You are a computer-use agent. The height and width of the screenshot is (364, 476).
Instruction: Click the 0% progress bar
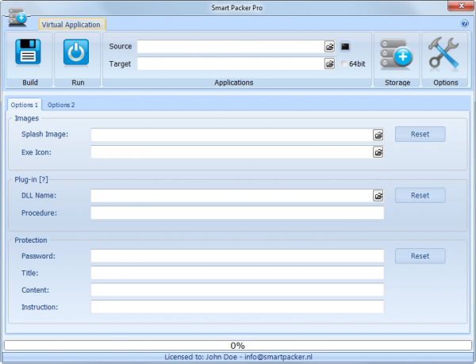pyautogui.click(x=238, y=346)
